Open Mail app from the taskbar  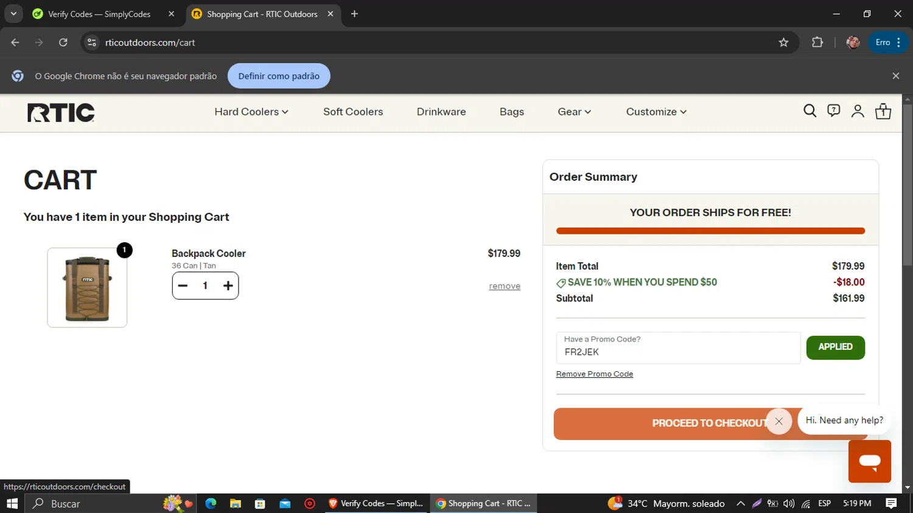(285, 503)
